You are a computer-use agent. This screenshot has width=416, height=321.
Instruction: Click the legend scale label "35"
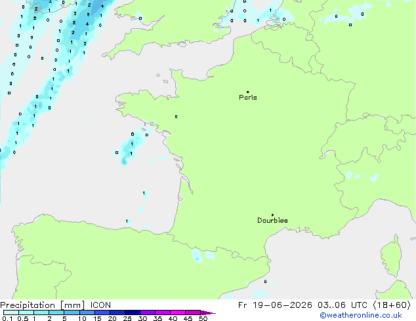tap(157, 318)
